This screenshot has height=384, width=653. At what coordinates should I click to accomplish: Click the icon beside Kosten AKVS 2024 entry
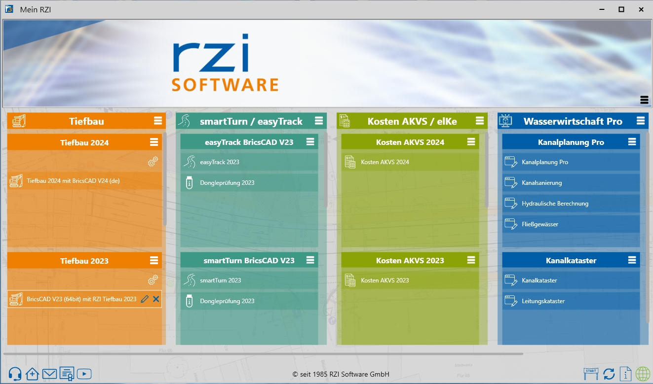350,162
